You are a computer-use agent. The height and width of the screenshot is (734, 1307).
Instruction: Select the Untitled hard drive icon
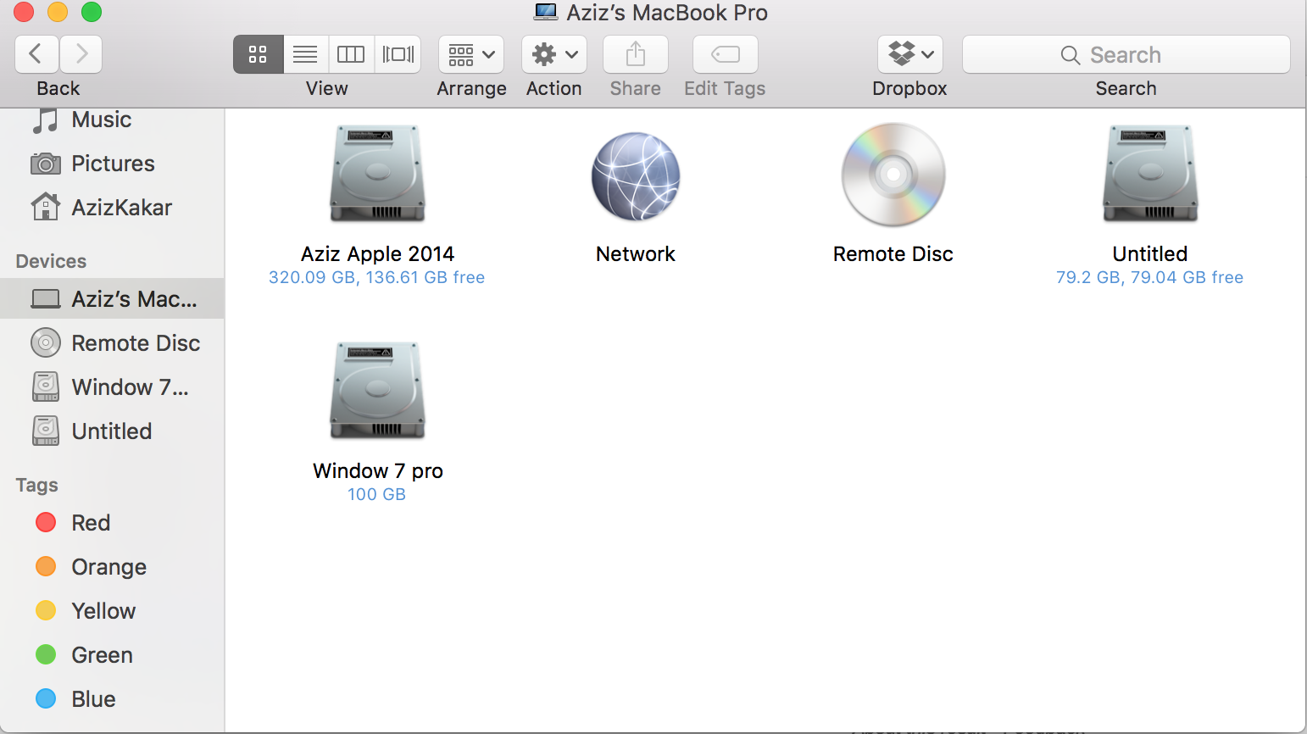1150,175
